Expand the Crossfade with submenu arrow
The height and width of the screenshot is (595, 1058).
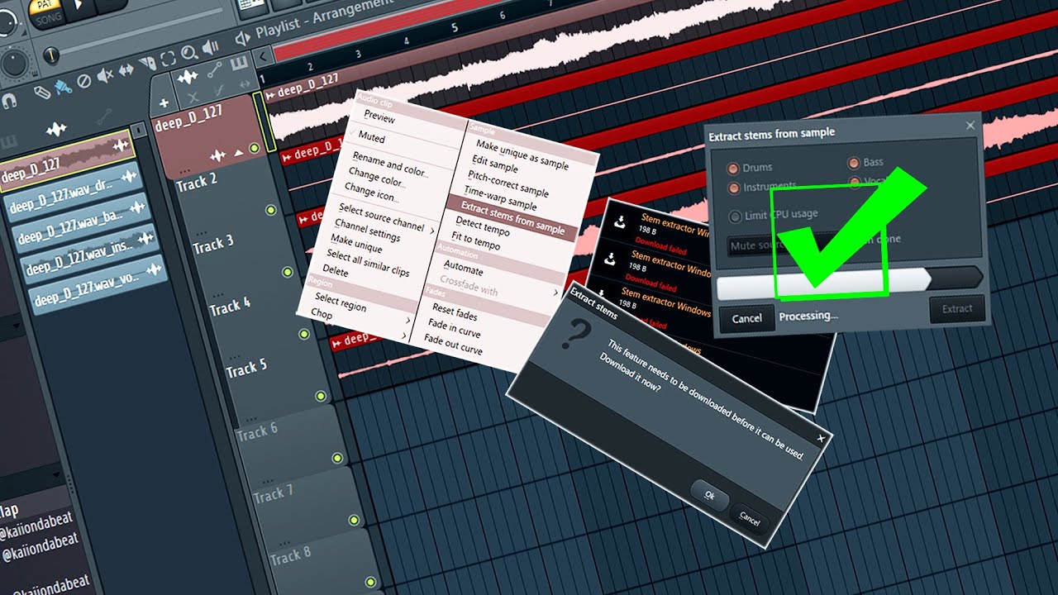click(555, 293)
